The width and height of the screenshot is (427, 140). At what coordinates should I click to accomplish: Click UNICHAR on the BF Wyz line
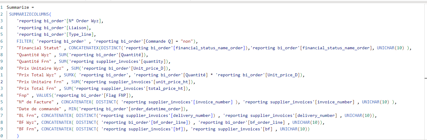tap(301, 122)
